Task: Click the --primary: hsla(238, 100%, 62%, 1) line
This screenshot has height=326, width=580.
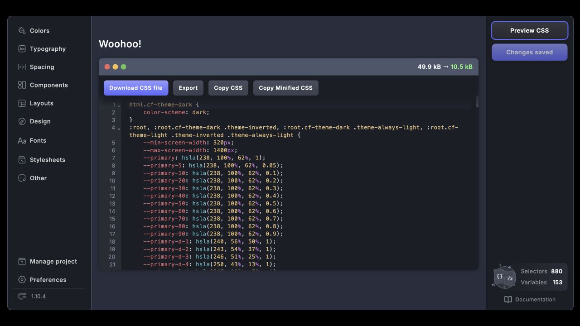Action: click(x=204, y=158)
